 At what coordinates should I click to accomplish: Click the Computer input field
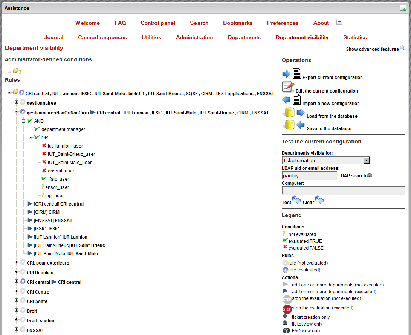[x=343, y=190]
